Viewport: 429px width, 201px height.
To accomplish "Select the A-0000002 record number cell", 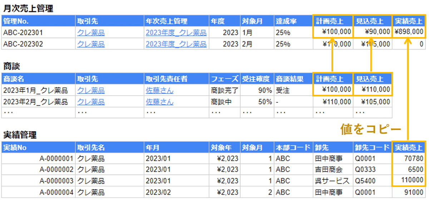I will pos(39,170).
